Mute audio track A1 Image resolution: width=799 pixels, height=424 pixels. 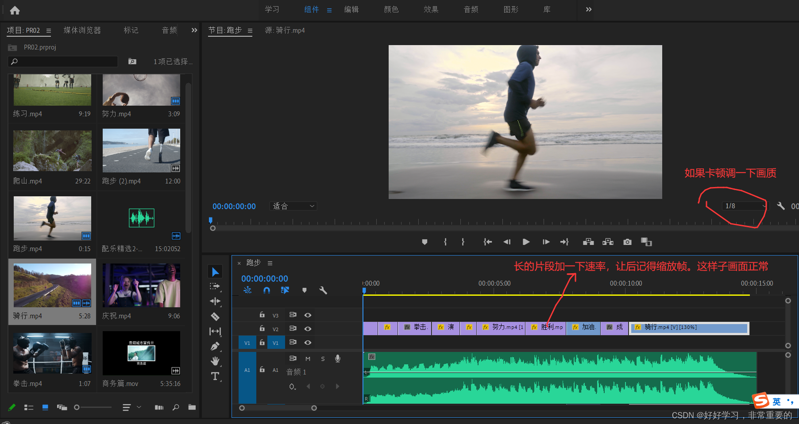click(x=308, y=359)
